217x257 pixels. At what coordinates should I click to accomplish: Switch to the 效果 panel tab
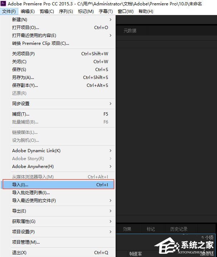(127, 229)
